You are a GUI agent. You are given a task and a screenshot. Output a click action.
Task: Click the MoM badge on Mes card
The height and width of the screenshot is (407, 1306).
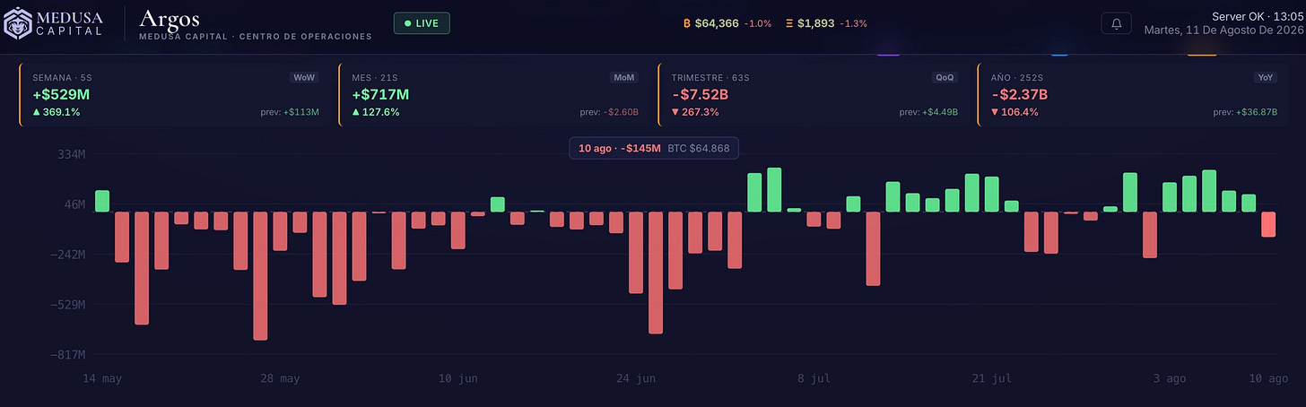(623, 78)
